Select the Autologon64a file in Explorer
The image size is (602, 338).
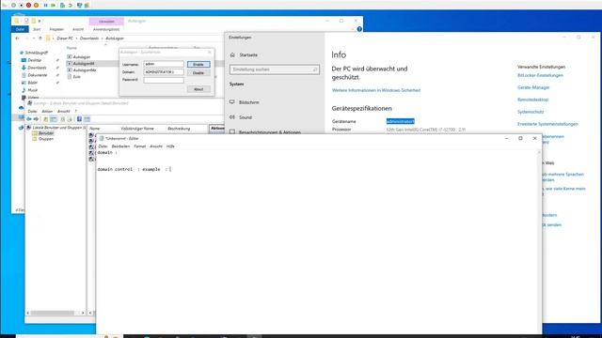(x=85, y=70)
